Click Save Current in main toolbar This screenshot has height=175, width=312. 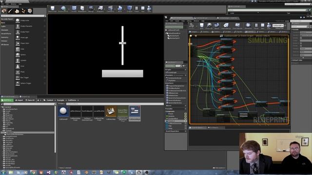point(53,9)
